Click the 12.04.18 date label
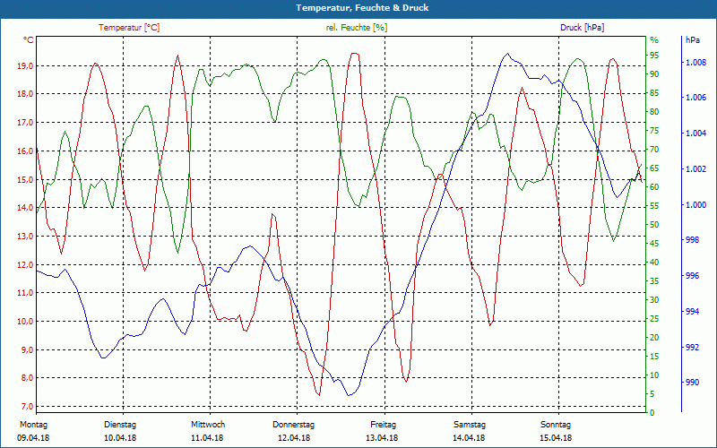Screen dimensions: 717x448 coord(294,438)
